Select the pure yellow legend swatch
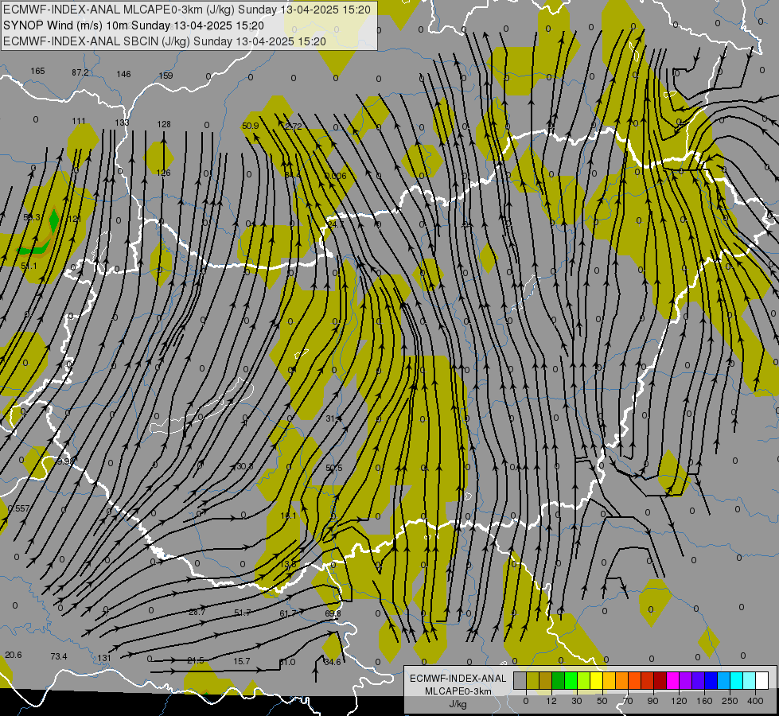Image resolution: width=779 pixels, height=716 pixels. [596, 680]
